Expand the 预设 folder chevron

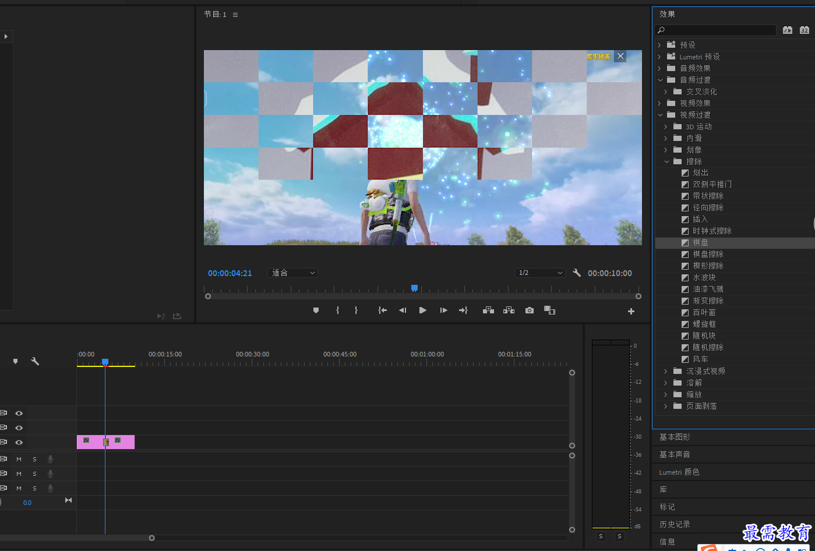pos(659,45)
